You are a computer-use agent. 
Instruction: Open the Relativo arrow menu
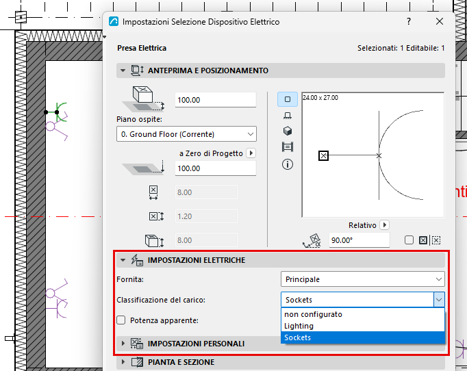385,225
